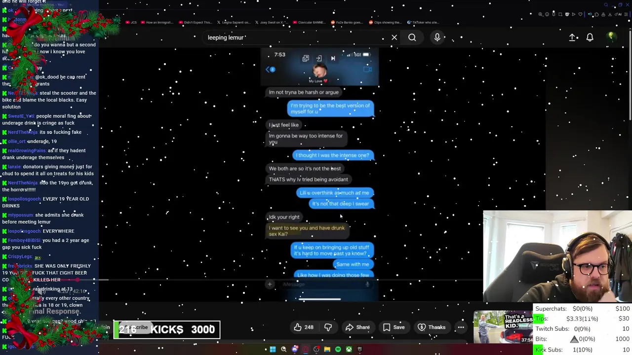
Task: Click the browser zoom magnifier toolbar icon
Action: pyautogui.click(x=540, y=14)
